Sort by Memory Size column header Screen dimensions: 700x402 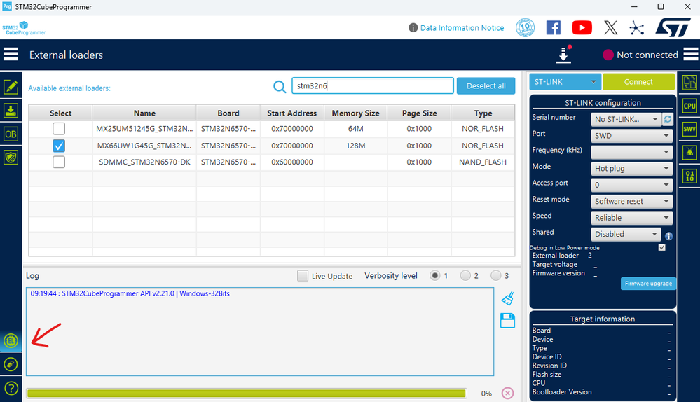click(355, 113)
